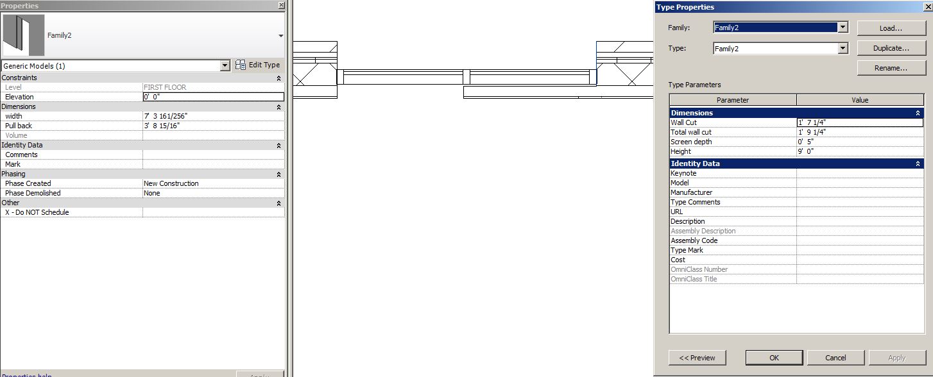
Task: Click the Cost parameter row
Action: click(x=796, y=260)
